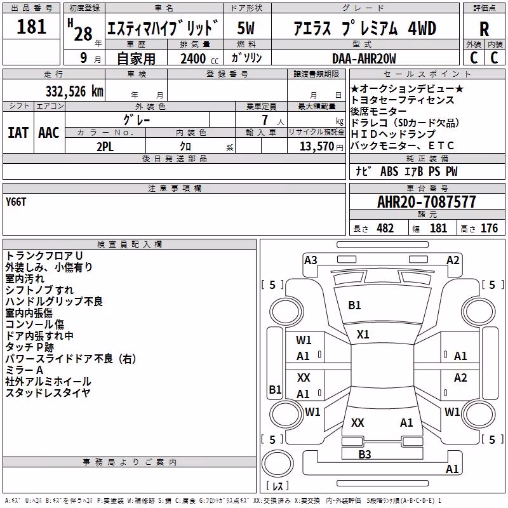Select the fuel type ガソリン
This screenshot has width=508, height=508.
[x=246, y=58]
